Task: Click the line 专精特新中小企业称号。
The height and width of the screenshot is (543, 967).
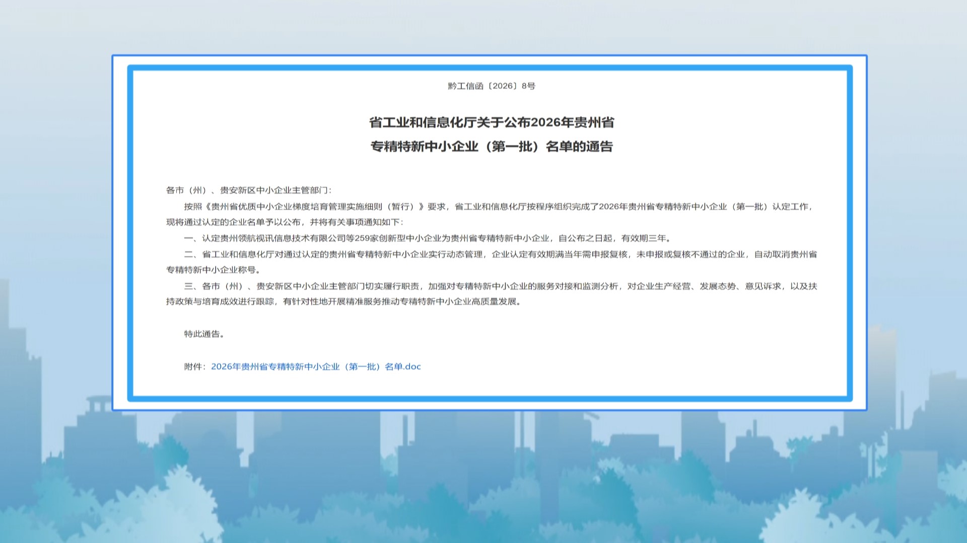Action: point(214,270)
